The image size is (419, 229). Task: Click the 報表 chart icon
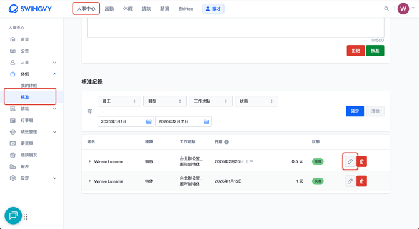(x=13, y=166)
